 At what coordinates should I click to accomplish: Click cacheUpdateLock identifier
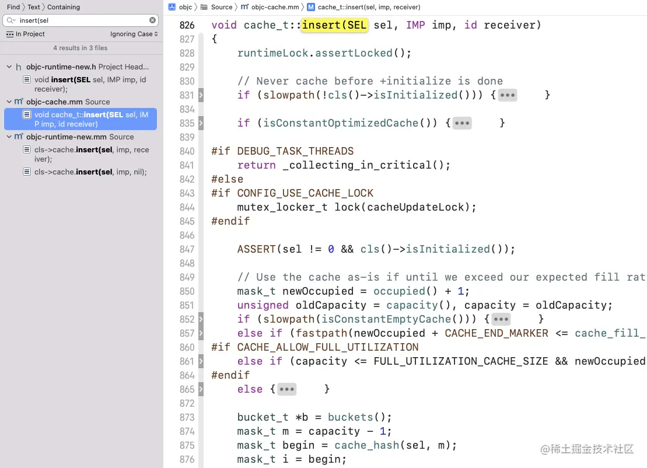[415, 207]
